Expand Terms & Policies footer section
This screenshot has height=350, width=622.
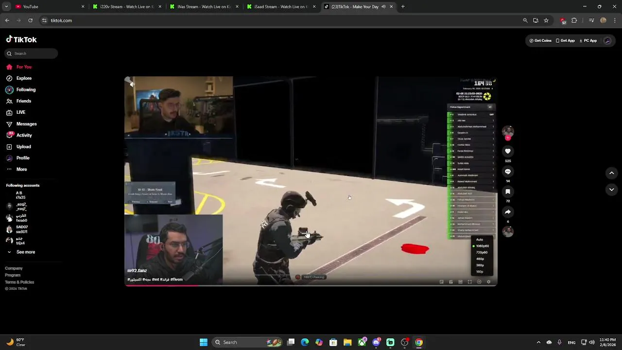click(19, 282)
